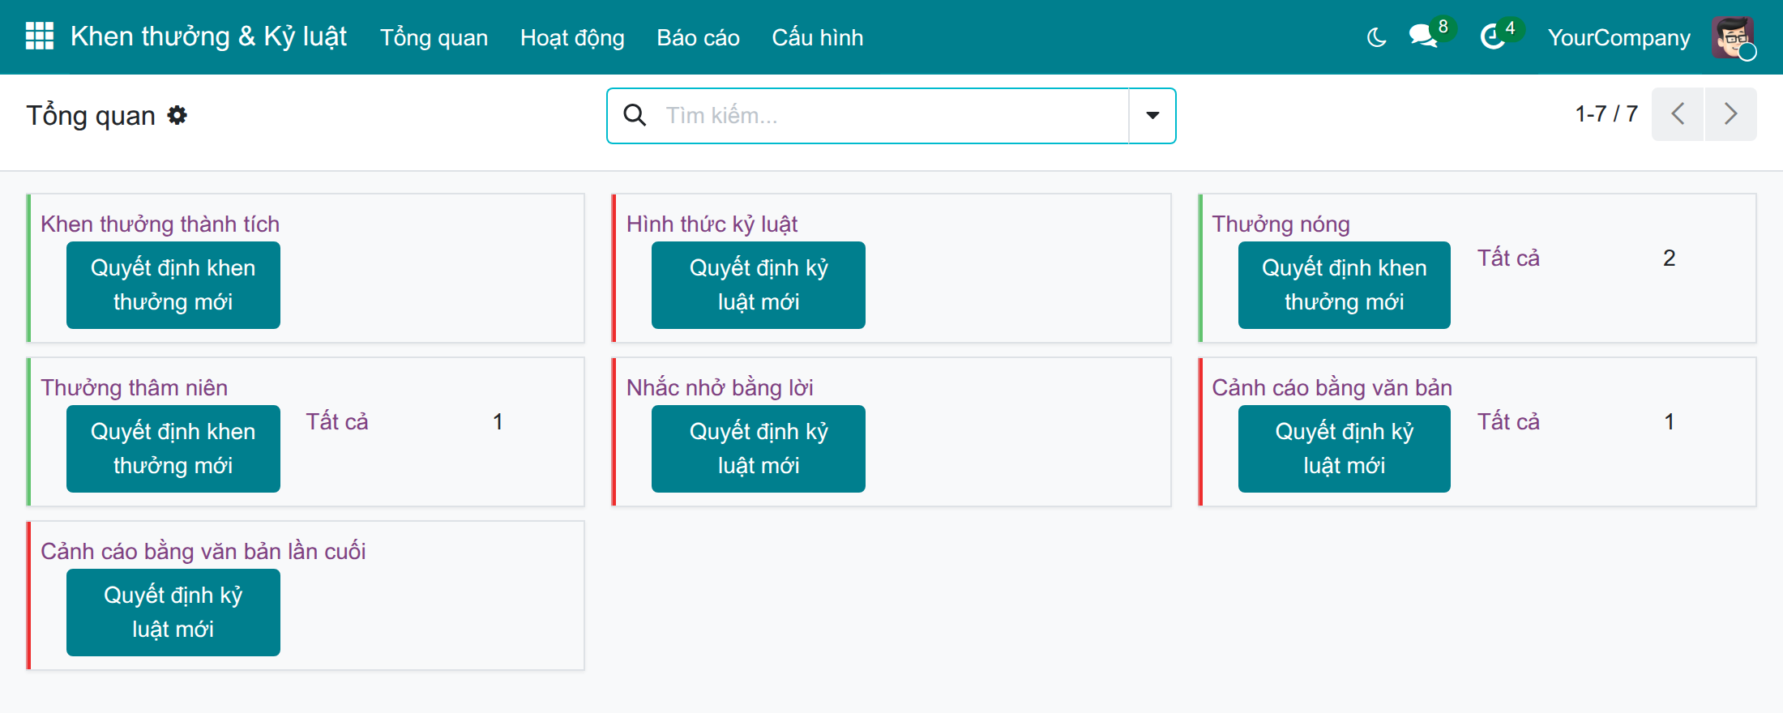Open the Nhắc nhở bằng lời card title

point(720,387)
